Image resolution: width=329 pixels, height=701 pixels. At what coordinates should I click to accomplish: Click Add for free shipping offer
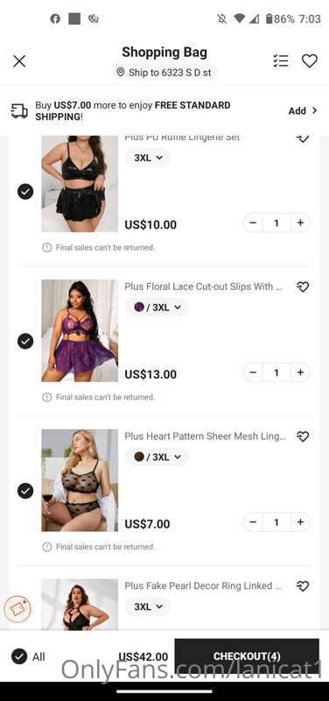tap(303, 111)
